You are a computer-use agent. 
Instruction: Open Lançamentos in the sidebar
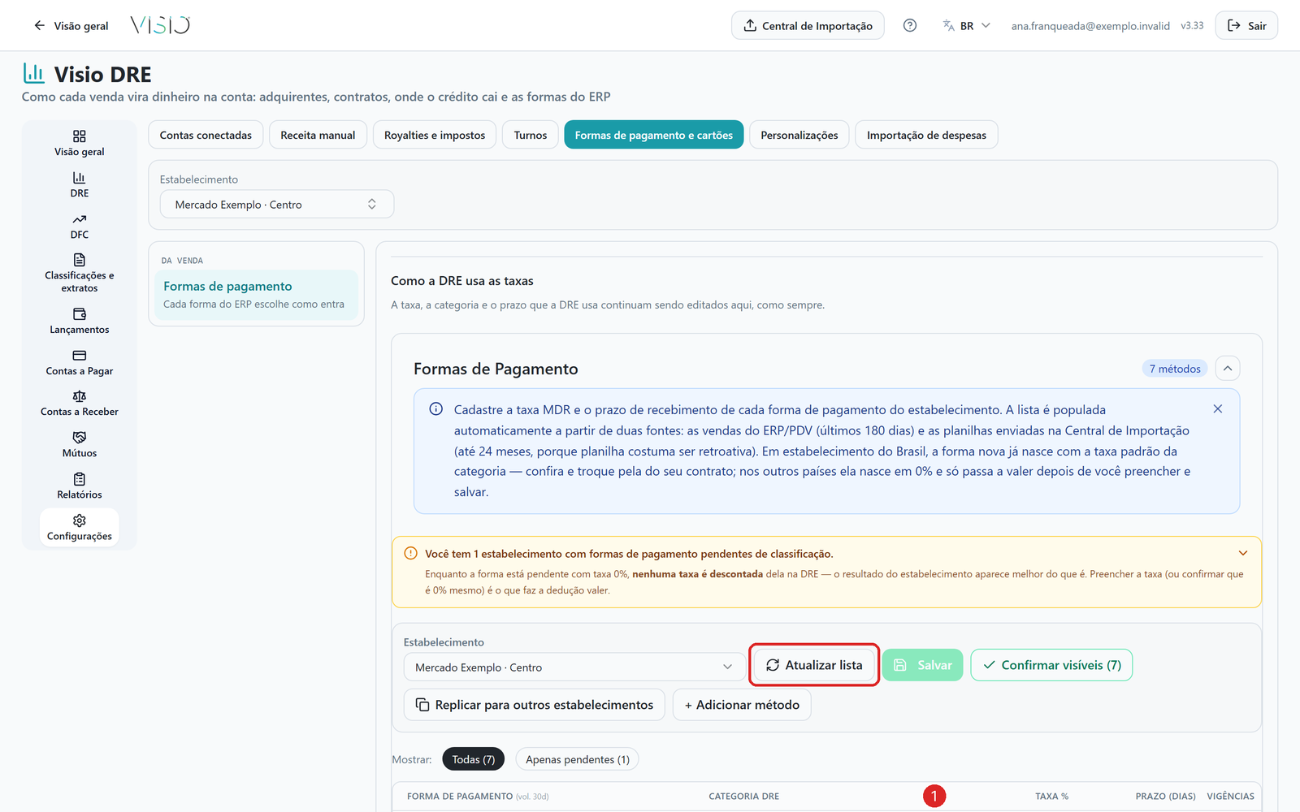point(80,321)
